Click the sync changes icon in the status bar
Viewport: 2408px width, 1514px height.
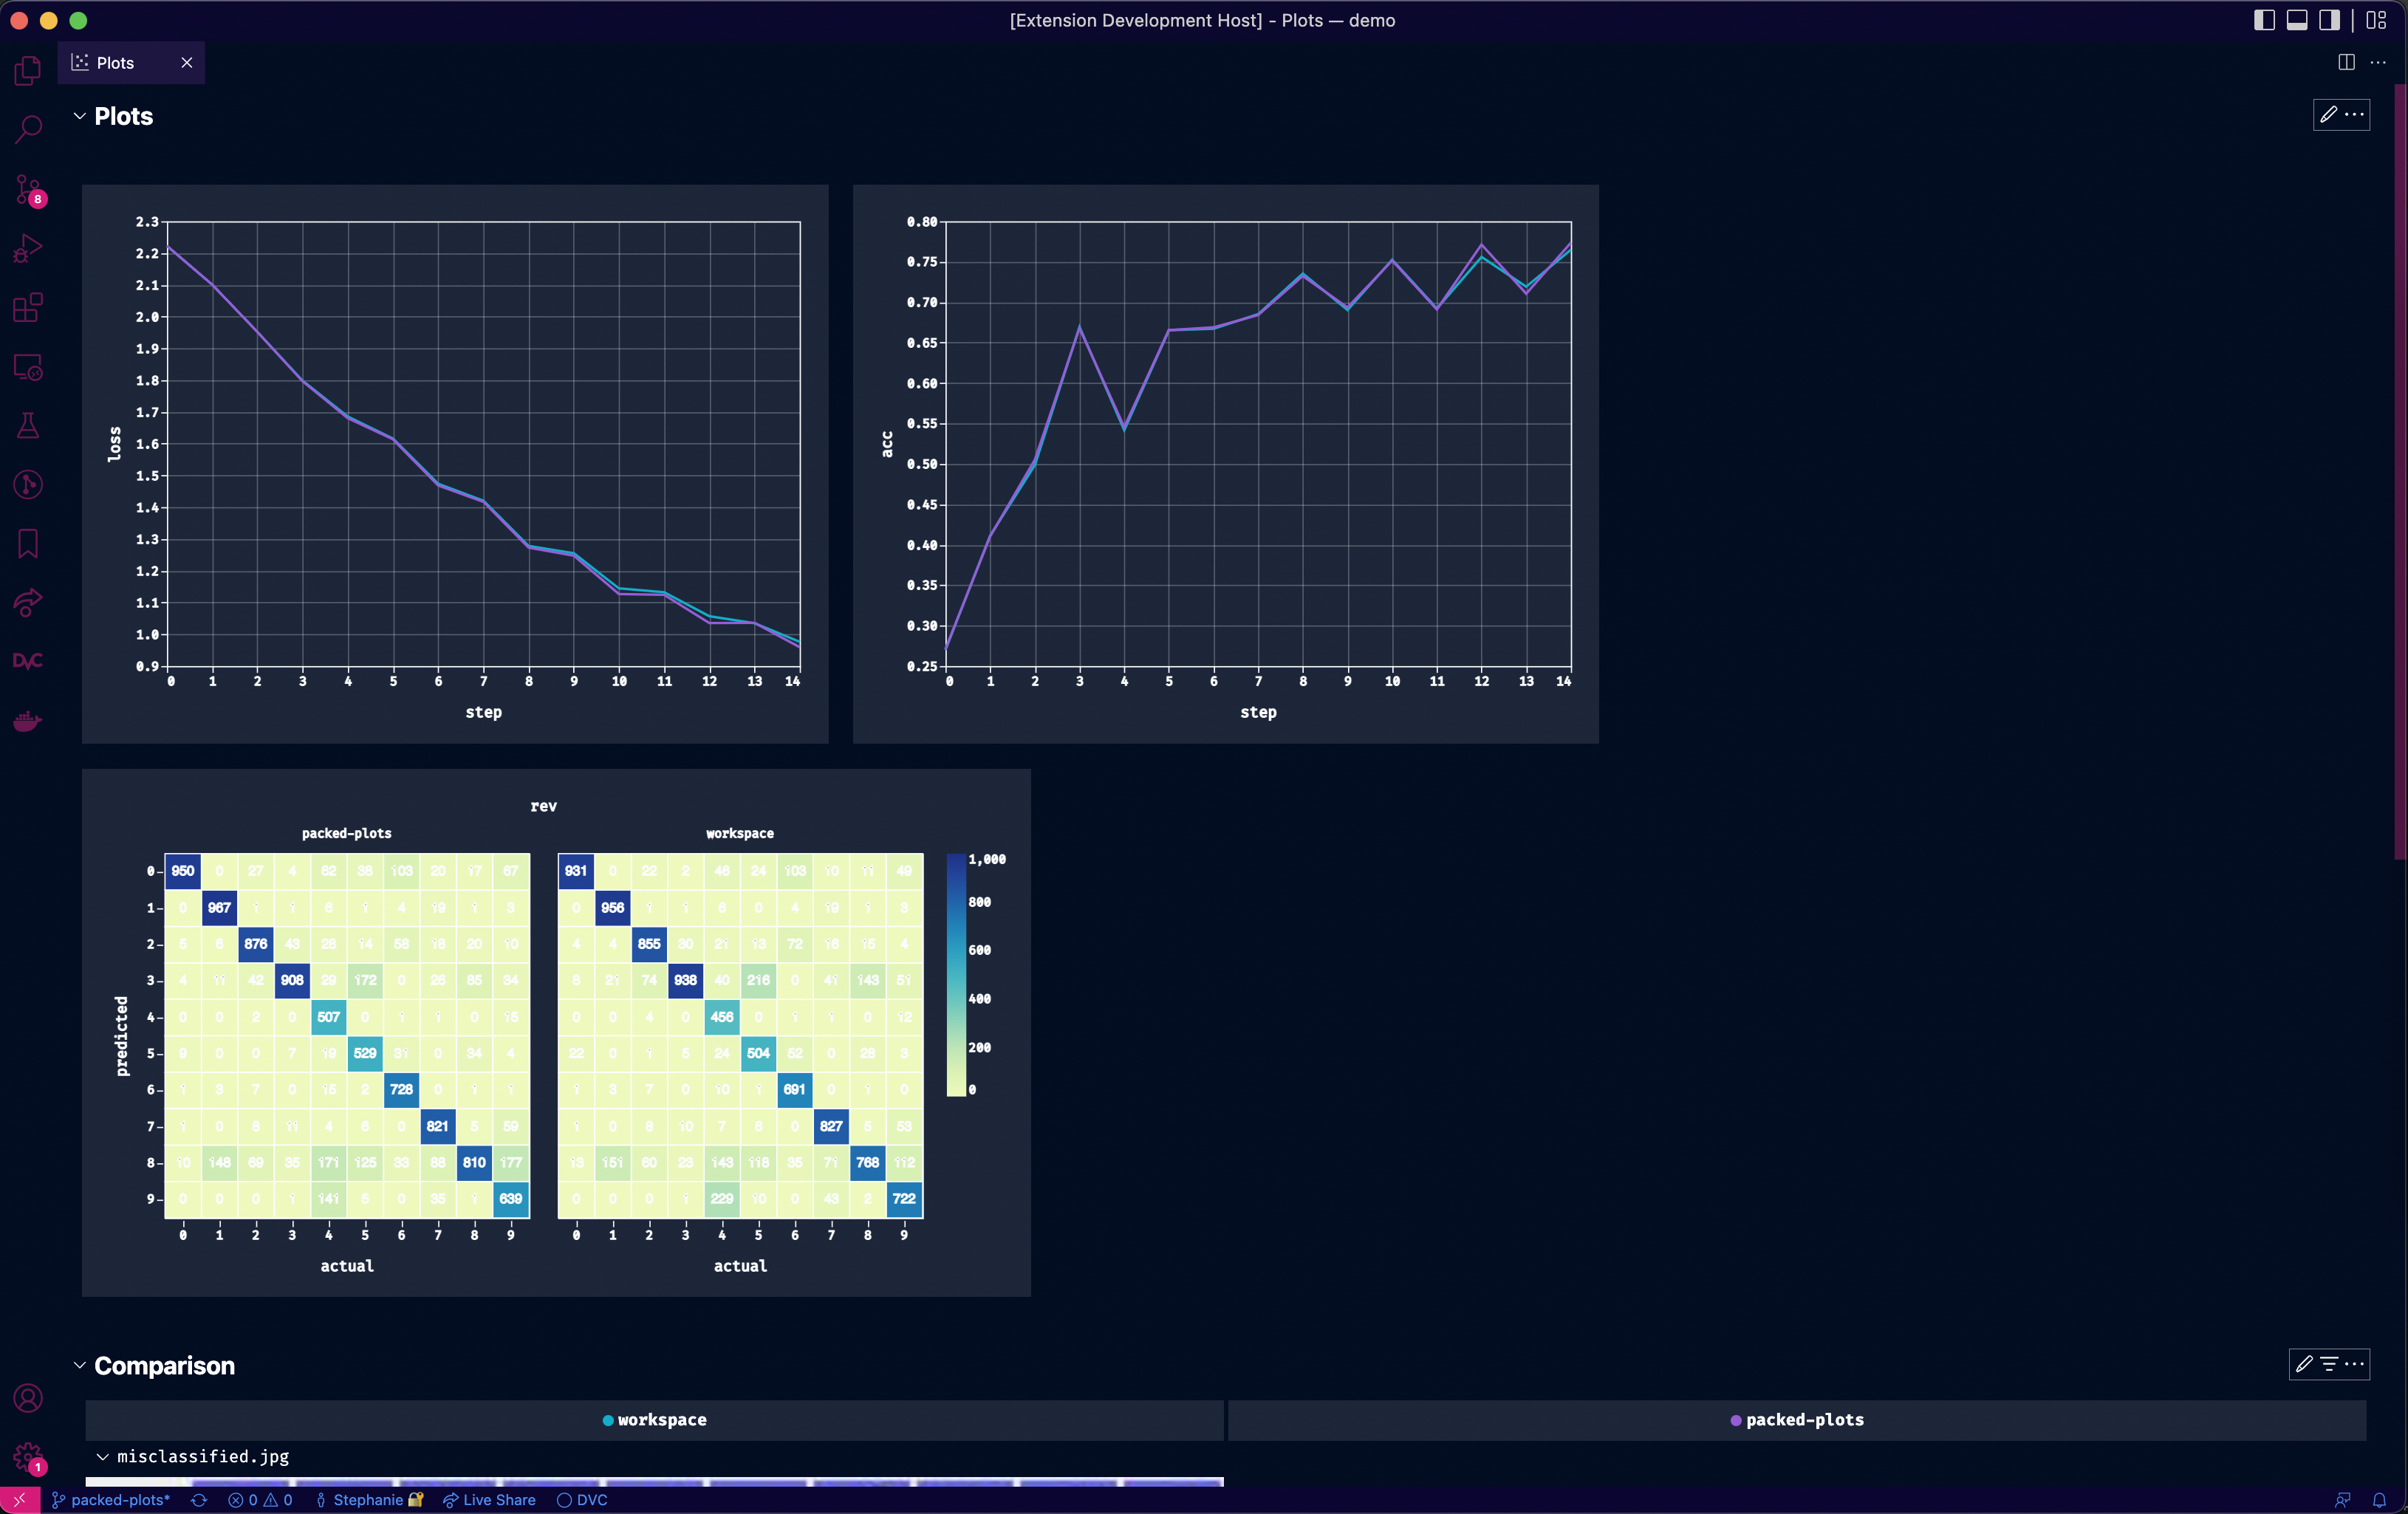coord(199,1499)
